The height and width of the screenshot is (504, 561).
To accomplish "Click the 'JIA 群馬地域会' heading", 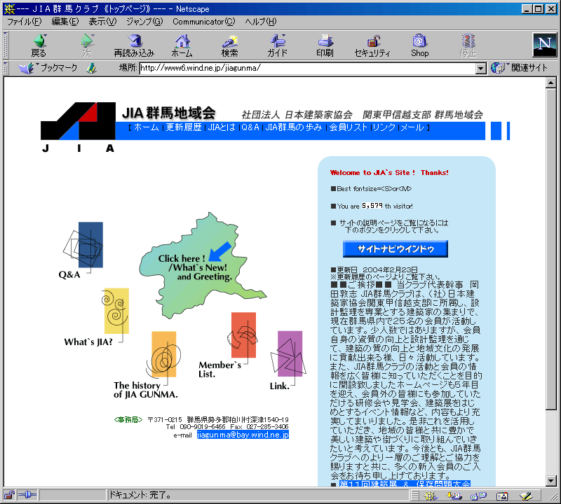I will 169,113.
